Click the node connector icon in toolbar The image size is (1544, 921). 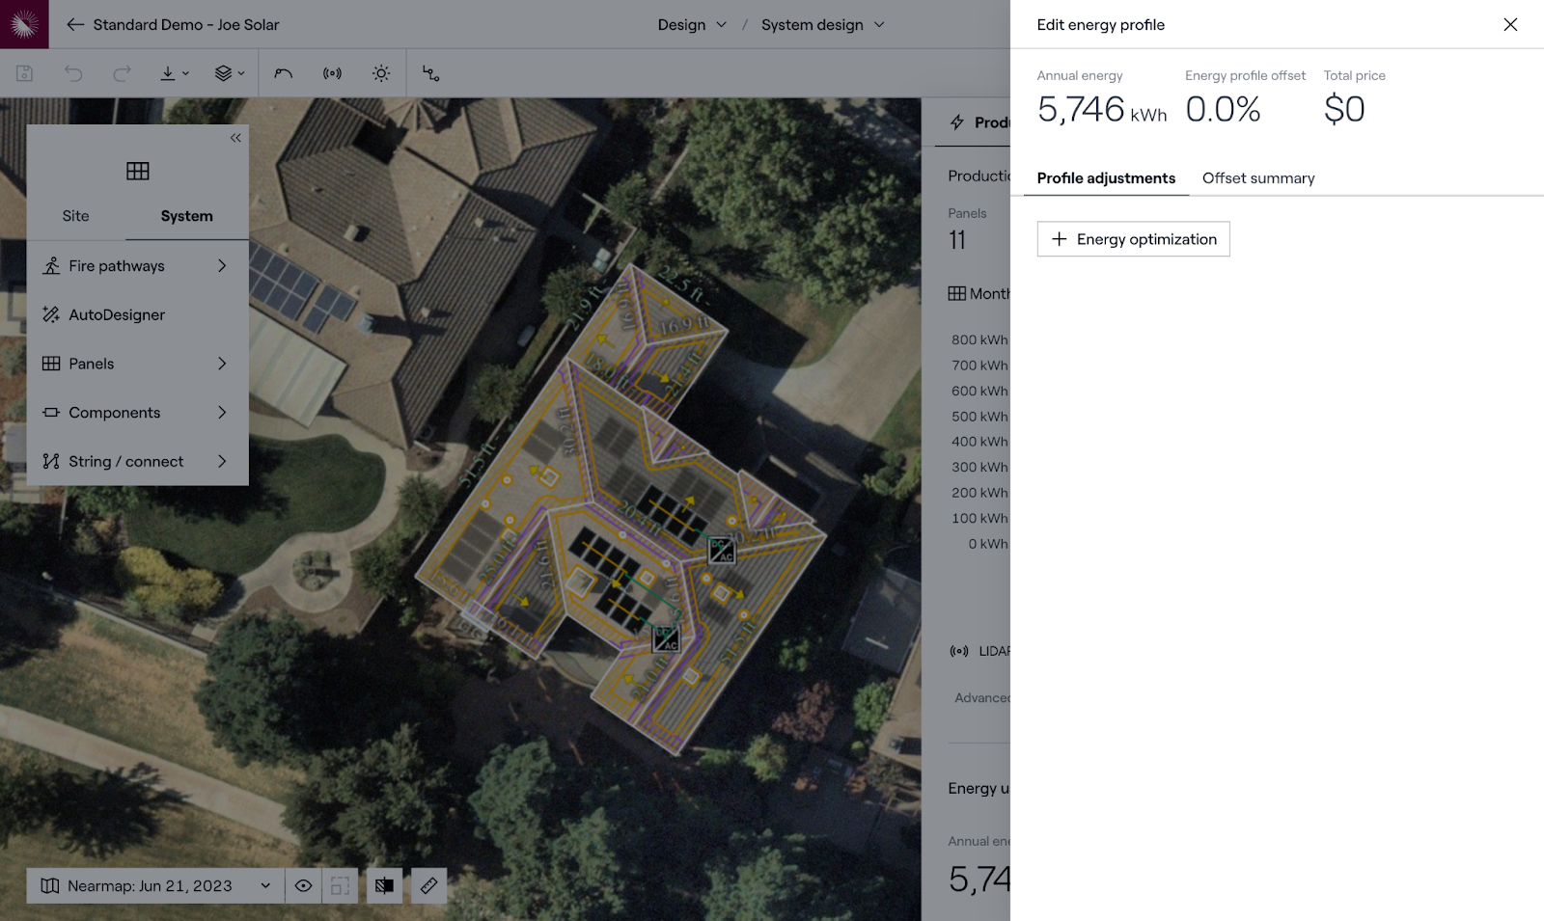tap(430, 73)
